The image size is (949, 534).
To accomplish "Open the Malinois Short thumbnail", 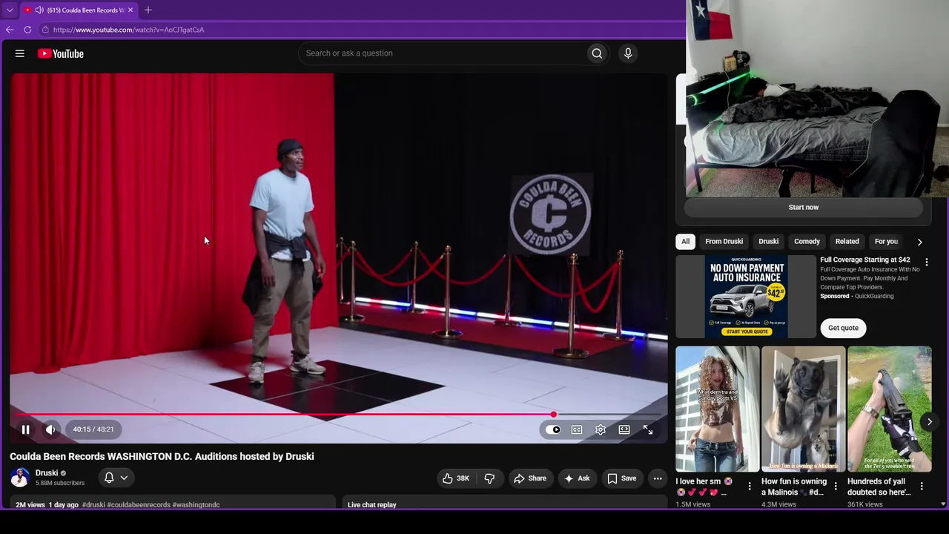I will coord(804,409).
